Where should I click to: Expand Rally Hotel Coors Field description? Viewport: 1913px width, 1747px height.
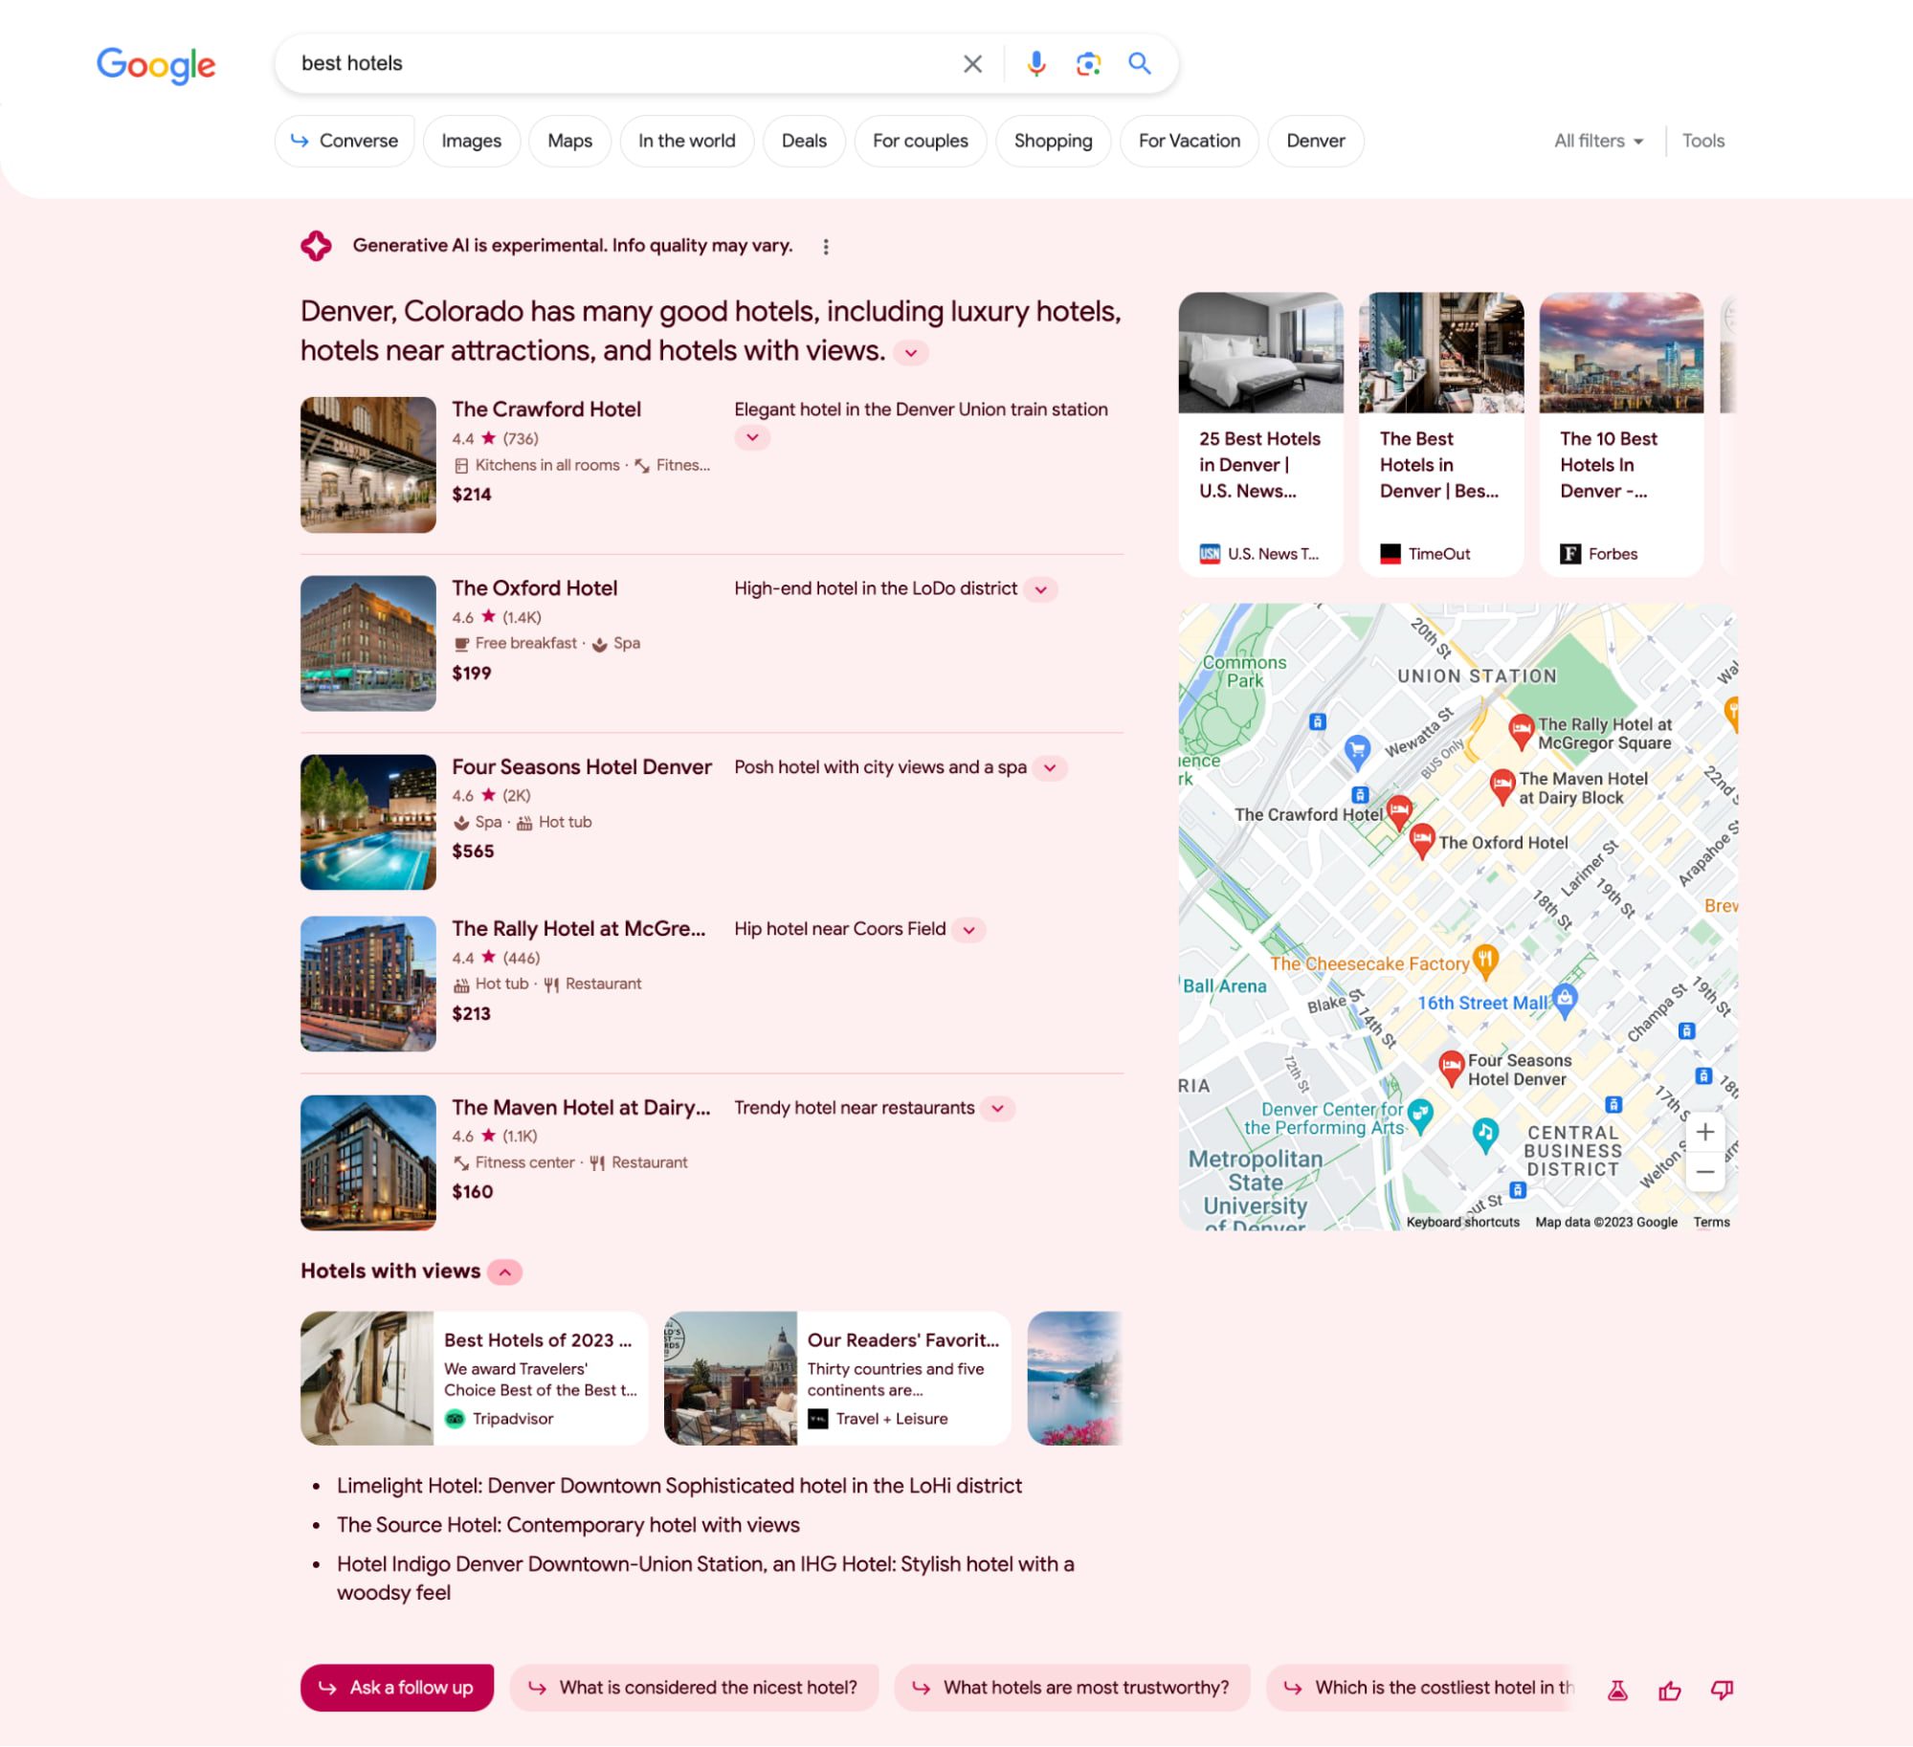pos(968,930)
